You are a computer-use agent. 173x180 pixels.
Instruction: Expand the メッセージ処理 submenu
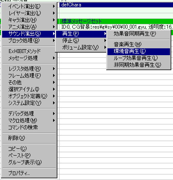click(29, 58)
